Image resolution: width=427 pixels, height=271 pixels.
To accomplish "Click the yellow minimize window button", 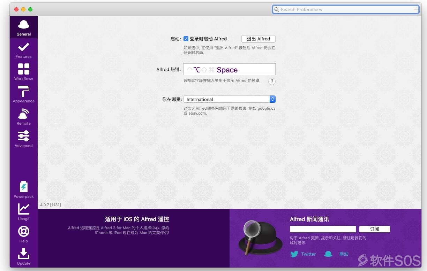I will (x=23, y=9).
